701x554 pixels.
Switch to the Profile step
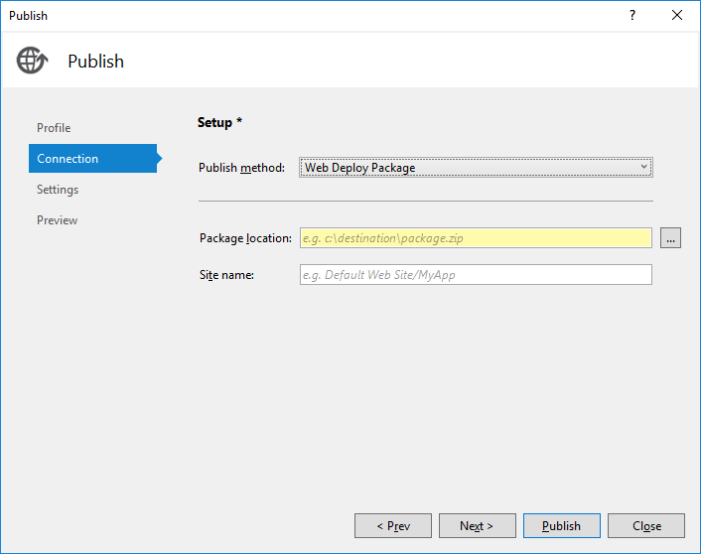coord(54,128)
